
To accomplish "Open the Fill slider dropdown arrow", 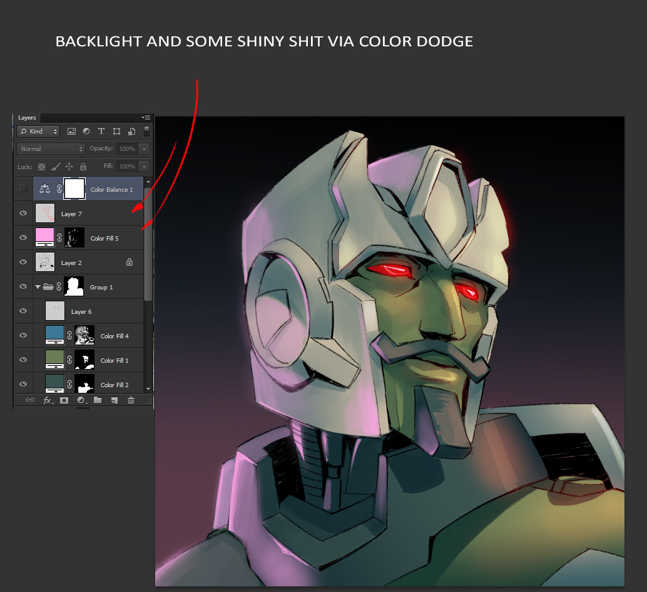I will [145, 167].
